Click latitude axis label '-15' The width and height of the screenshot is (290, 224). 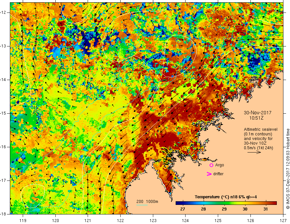(x=3, y=113)
